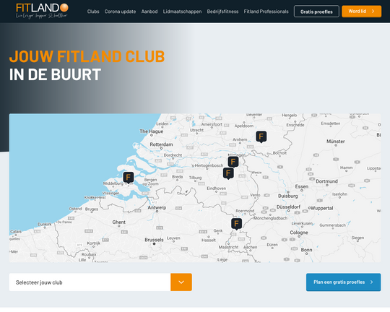
Task: Click the orange Word lid button
Action: pos(361,12)
